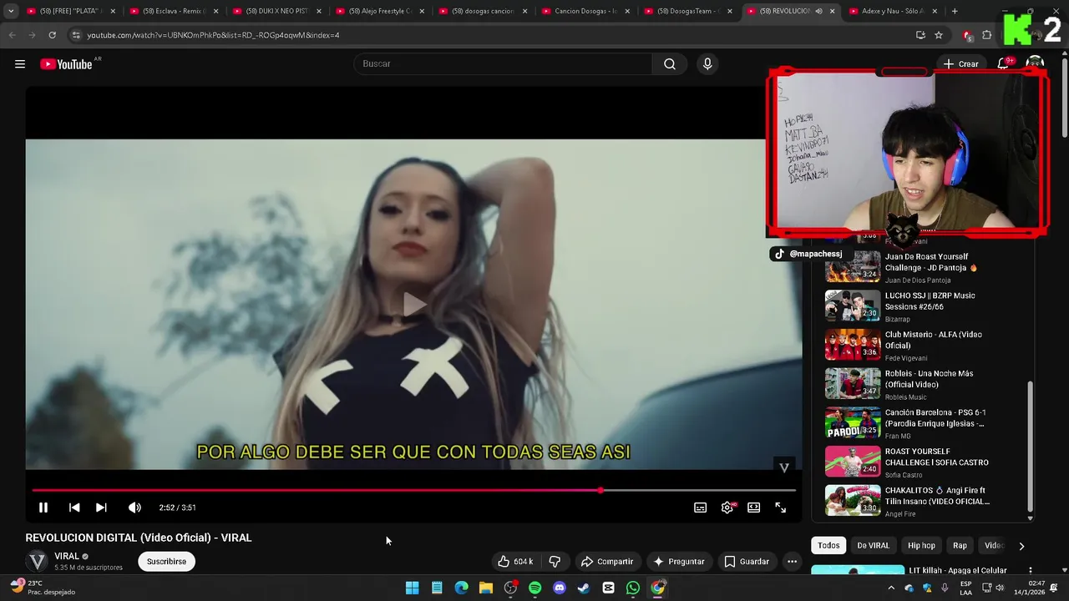Viewport: 1069px width, 601px height.
Task: Select the De VIRAL filter chip
Action: tap(874, 545)
